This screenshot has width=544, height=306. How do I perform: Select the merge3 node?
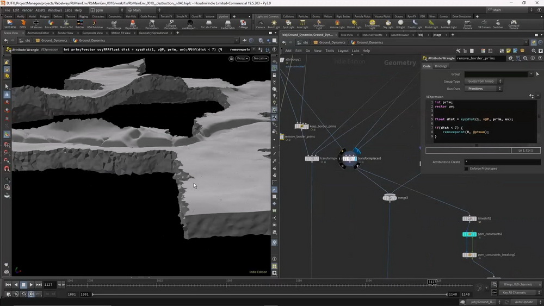pyautogui.click(x=390, y=197)
